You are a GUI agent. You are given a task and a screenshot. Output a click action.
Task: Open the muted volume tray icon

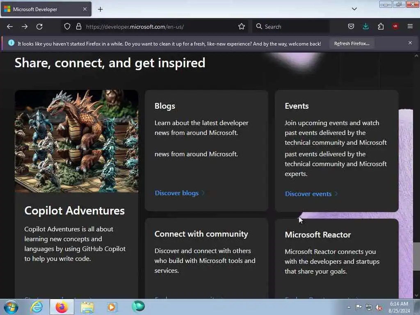(x=379, y=308)
